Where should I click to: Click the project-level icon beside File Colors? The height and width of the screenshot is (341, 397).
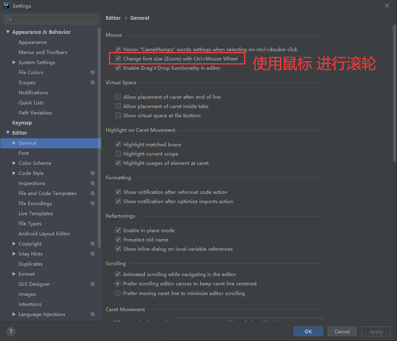point(93,72)
